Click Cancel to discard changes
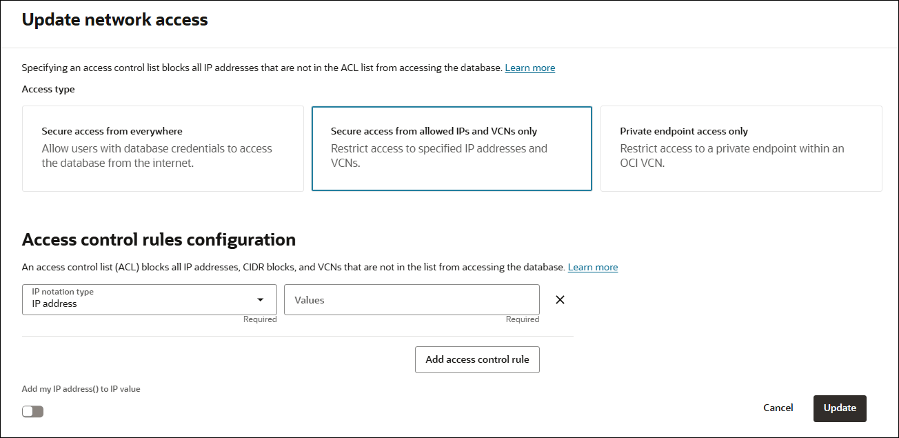The image size is (899, 438). tap(778, 408)
